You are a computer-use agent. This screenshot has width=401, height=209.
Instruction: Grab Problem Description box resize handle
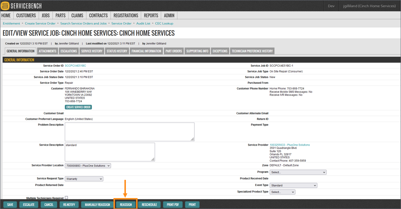tap(192, 139)
